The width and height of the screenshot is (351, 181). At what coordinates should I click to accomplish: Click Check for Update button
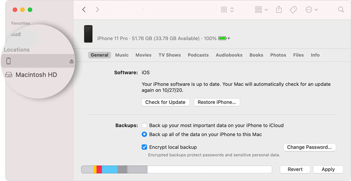(x=165, y=103)
